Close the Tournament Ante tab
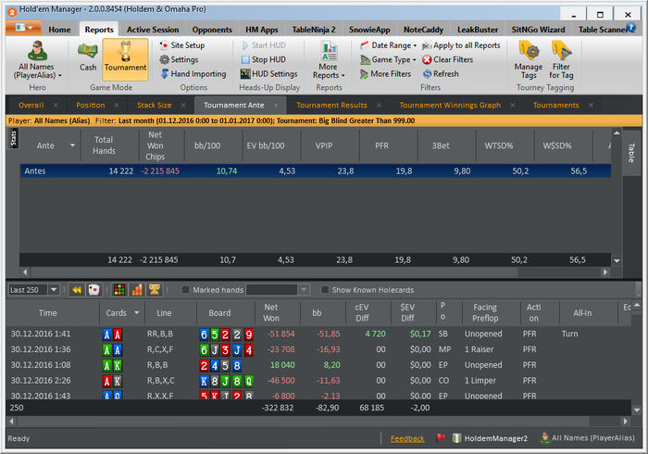Screen dimensions: 648x454 tap(276, 105)
